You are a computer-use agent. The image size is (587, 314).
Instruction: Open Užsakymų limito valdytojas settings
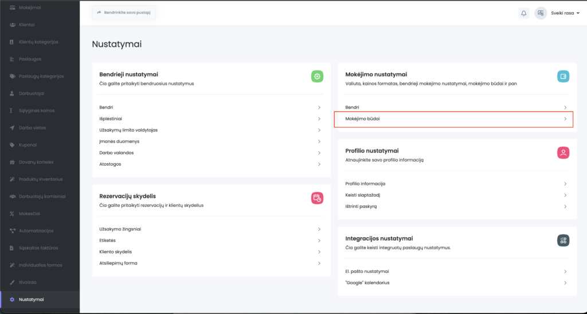click(x=128, y=130)
